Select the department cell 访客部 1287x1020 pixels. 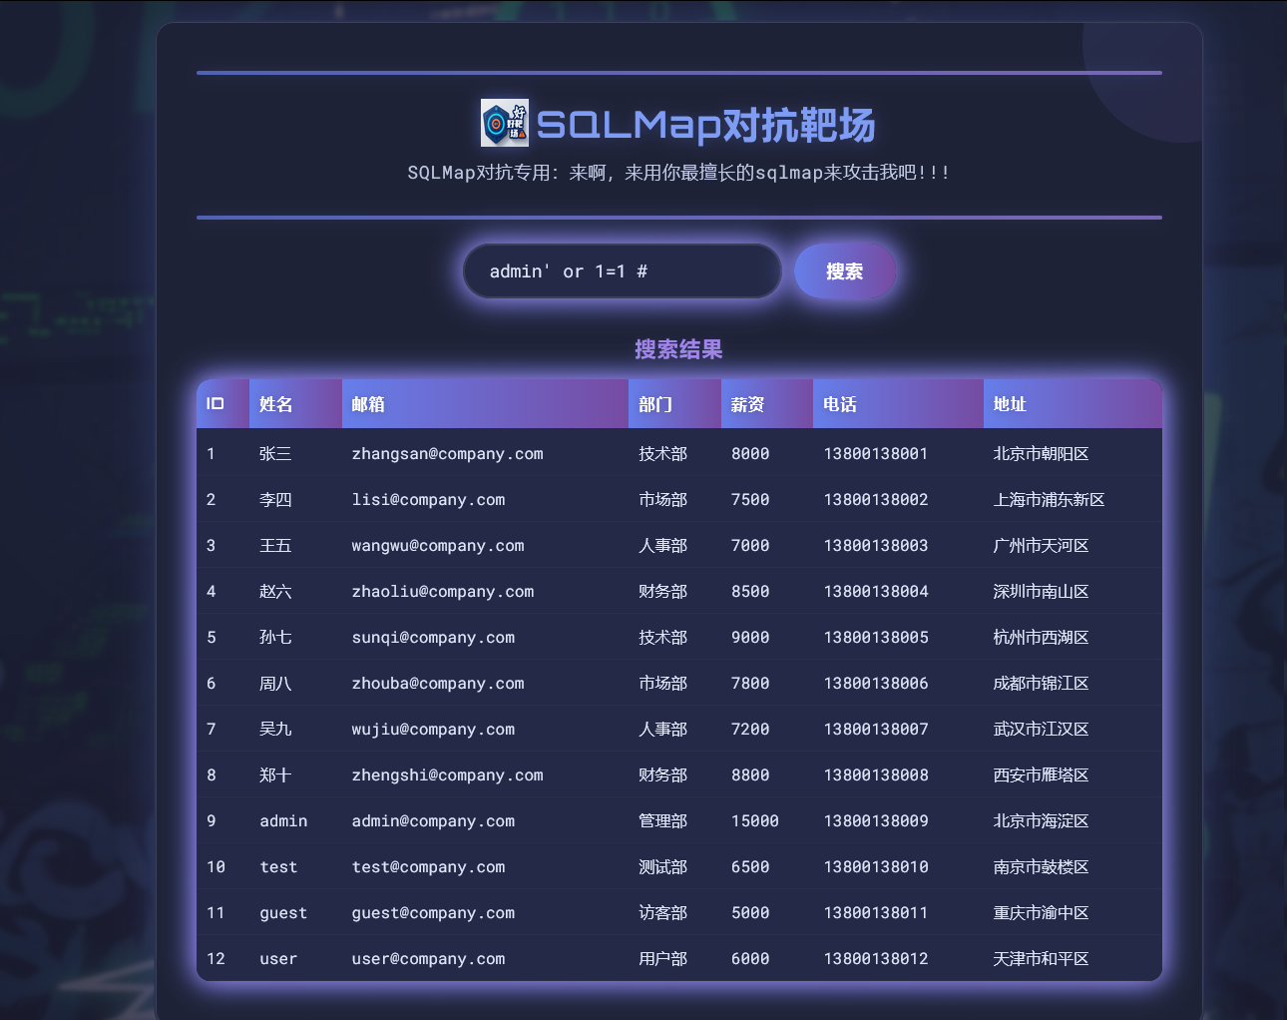[x=663, y=913]
